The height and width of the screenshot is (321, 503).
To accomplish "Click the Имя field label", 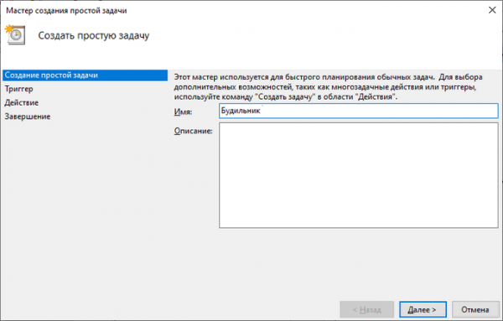I will (x=183, y=112).
